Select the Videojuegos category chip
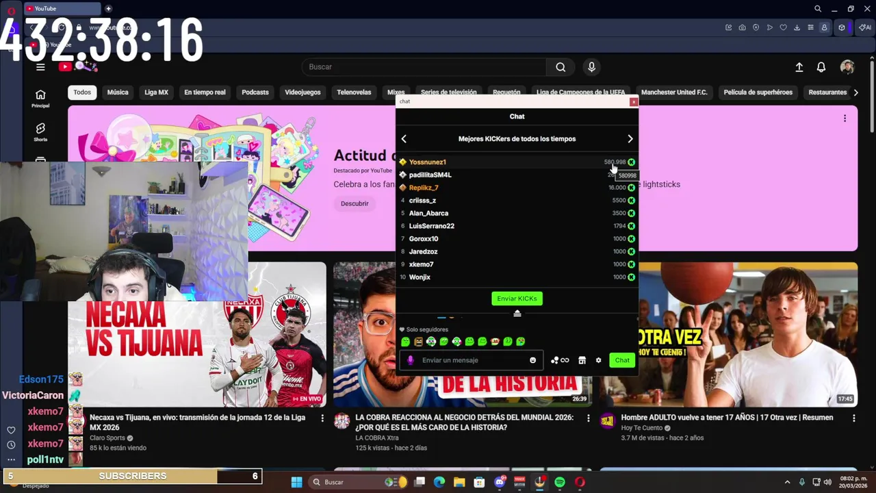 [x=302, y=92]
